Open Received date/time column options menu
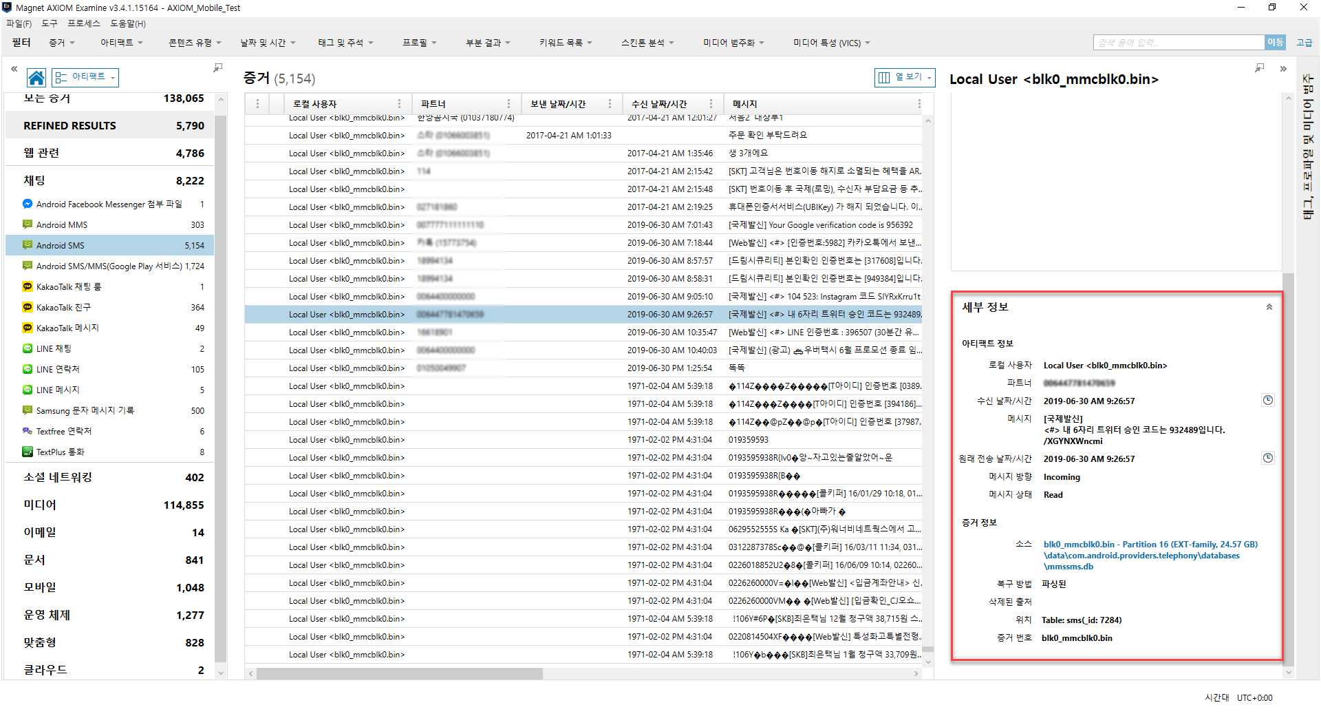This screenshot has height=716, width=1321. click(711, 104)
